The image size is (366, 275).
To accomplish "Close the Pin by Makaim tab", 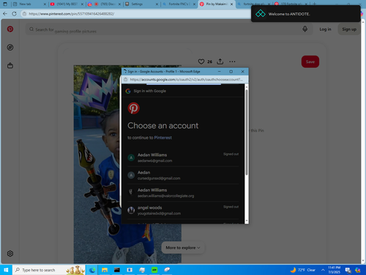I will tap(231, 4).
